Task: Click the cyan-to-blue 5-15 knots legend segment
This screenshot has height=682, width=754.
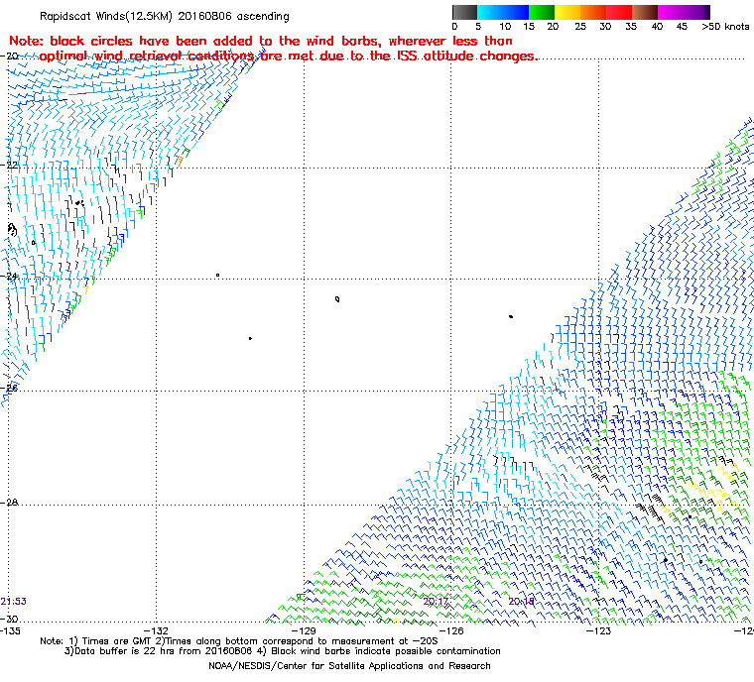Action: [503, 13]
